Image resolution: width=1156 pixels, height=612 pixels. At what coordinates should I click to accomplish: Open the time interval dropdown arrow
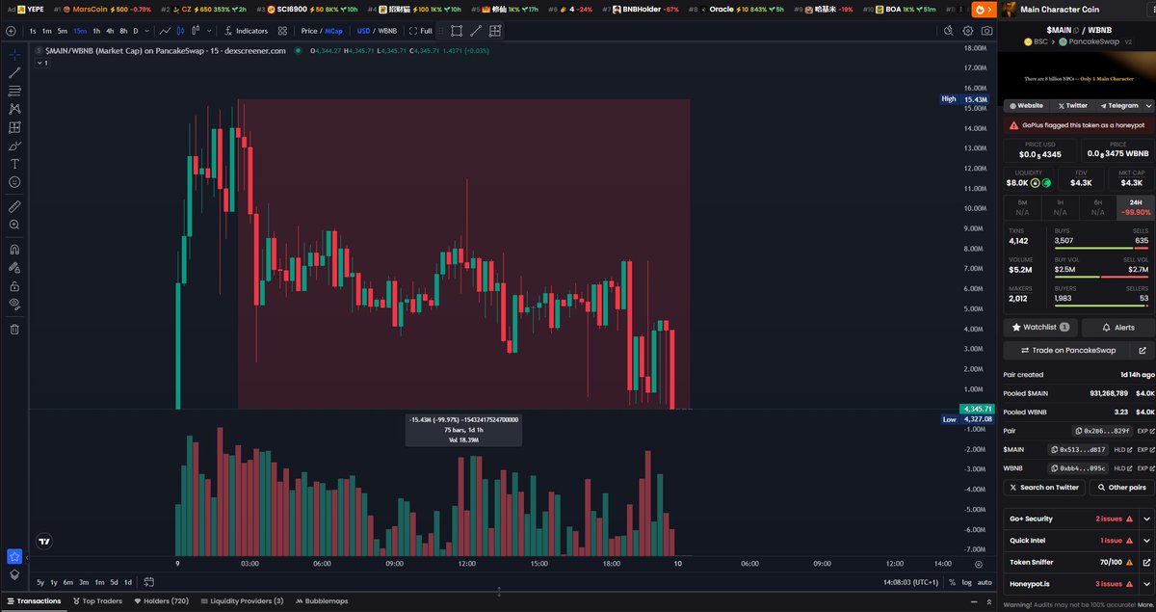pyautogui.click(x=146, y=31)
